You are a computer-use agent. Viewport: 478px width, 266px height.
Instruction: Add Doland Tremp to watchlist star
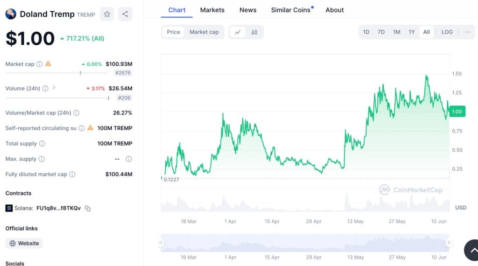(107, 14)
